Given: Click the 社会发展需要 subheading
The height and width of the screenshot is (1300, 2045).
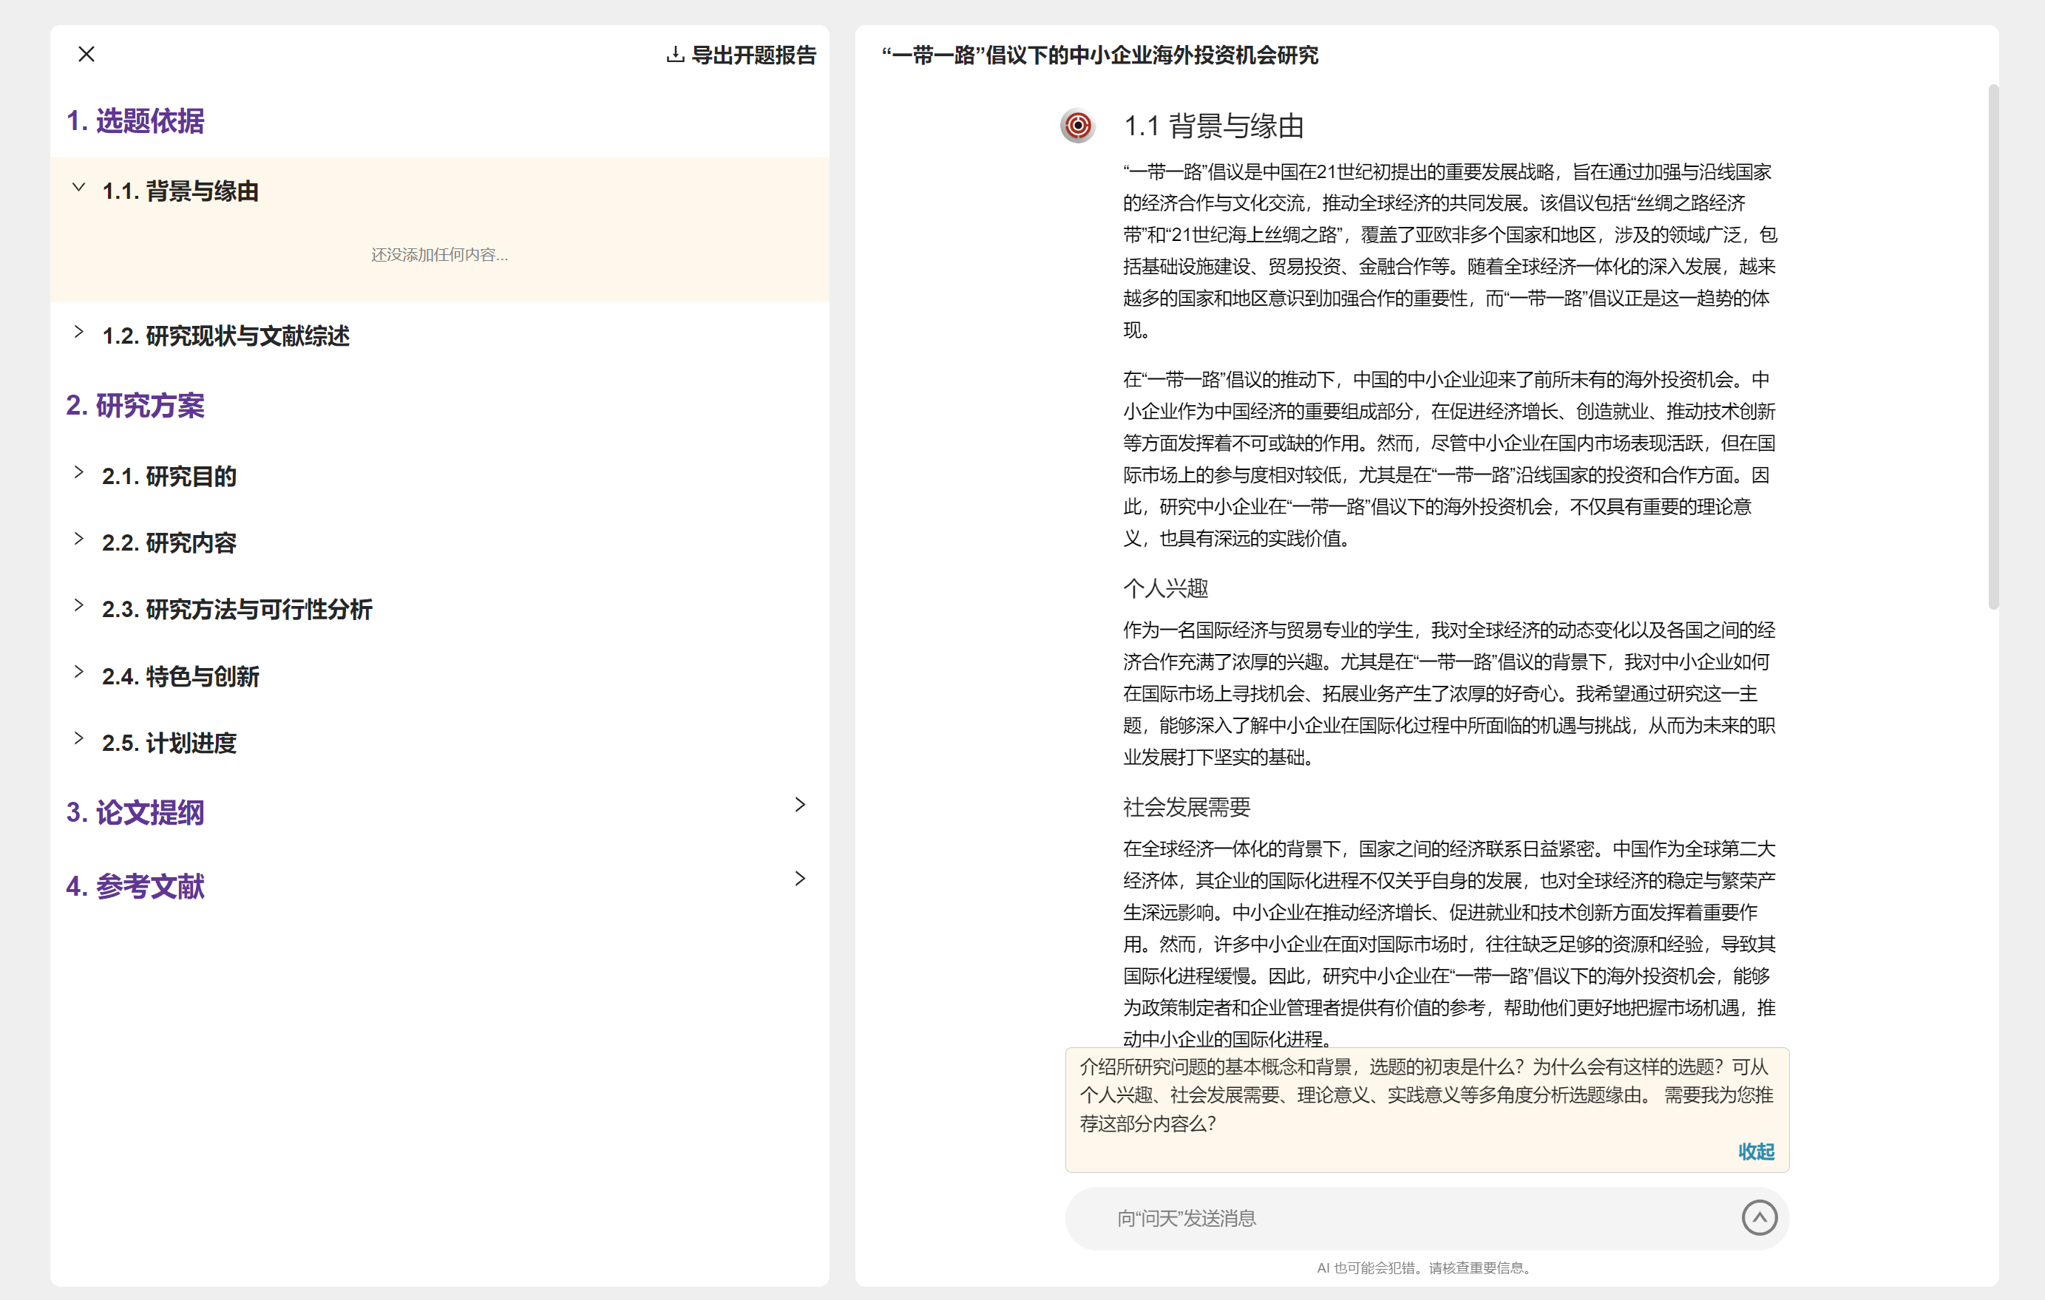Looking at the screenshot, I should tap(1187, 808).
